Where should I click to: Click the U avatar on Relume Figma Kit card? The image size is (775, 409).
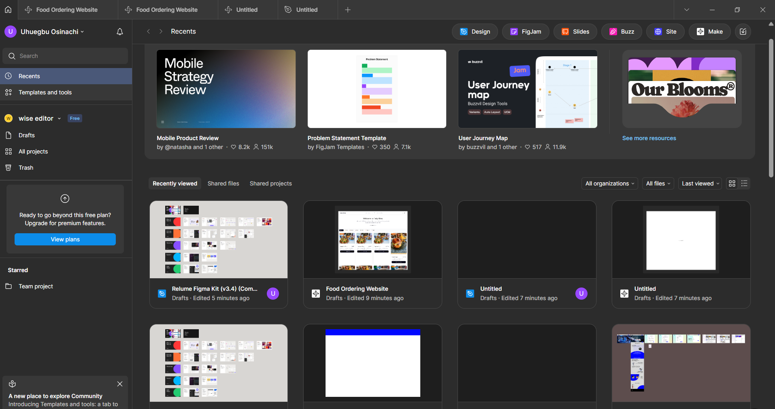click(273, 294)
